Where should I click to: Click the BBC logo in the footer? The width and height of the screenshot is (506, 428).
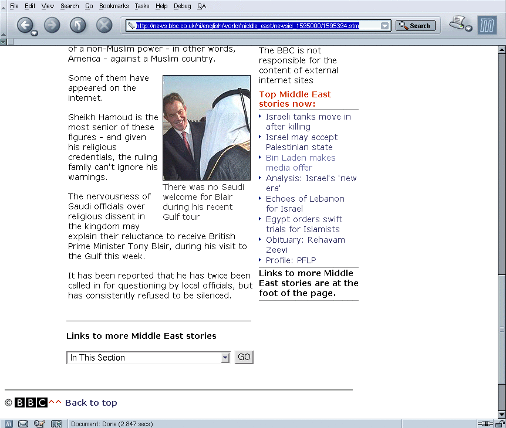pos(31,403)
